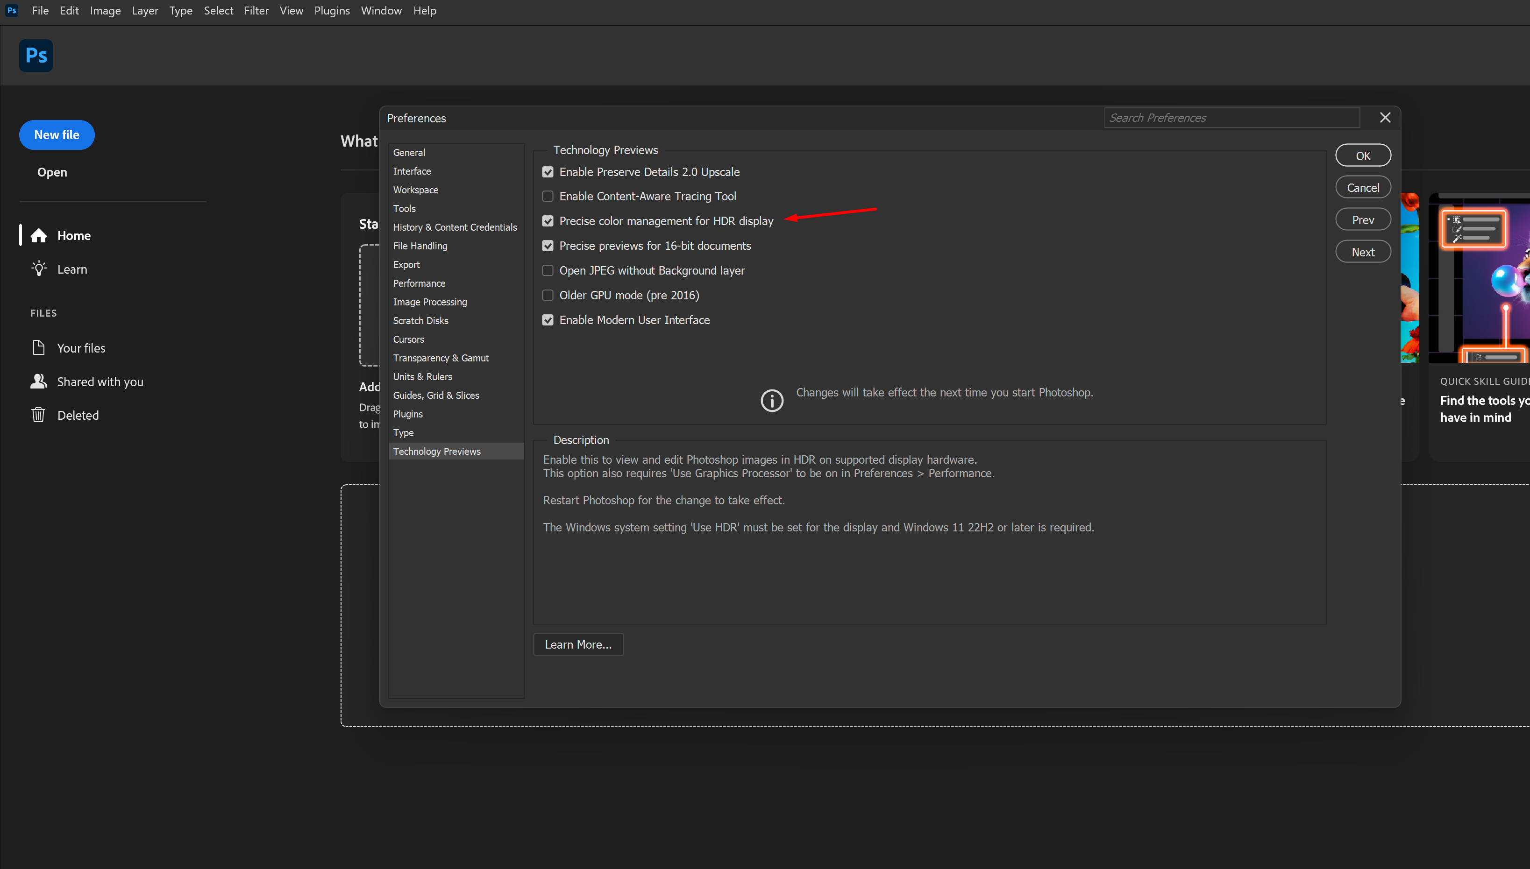This screenshot has width=1530, height=869.
Task: Open the Window menu
Action: click(x=381, y=11)
